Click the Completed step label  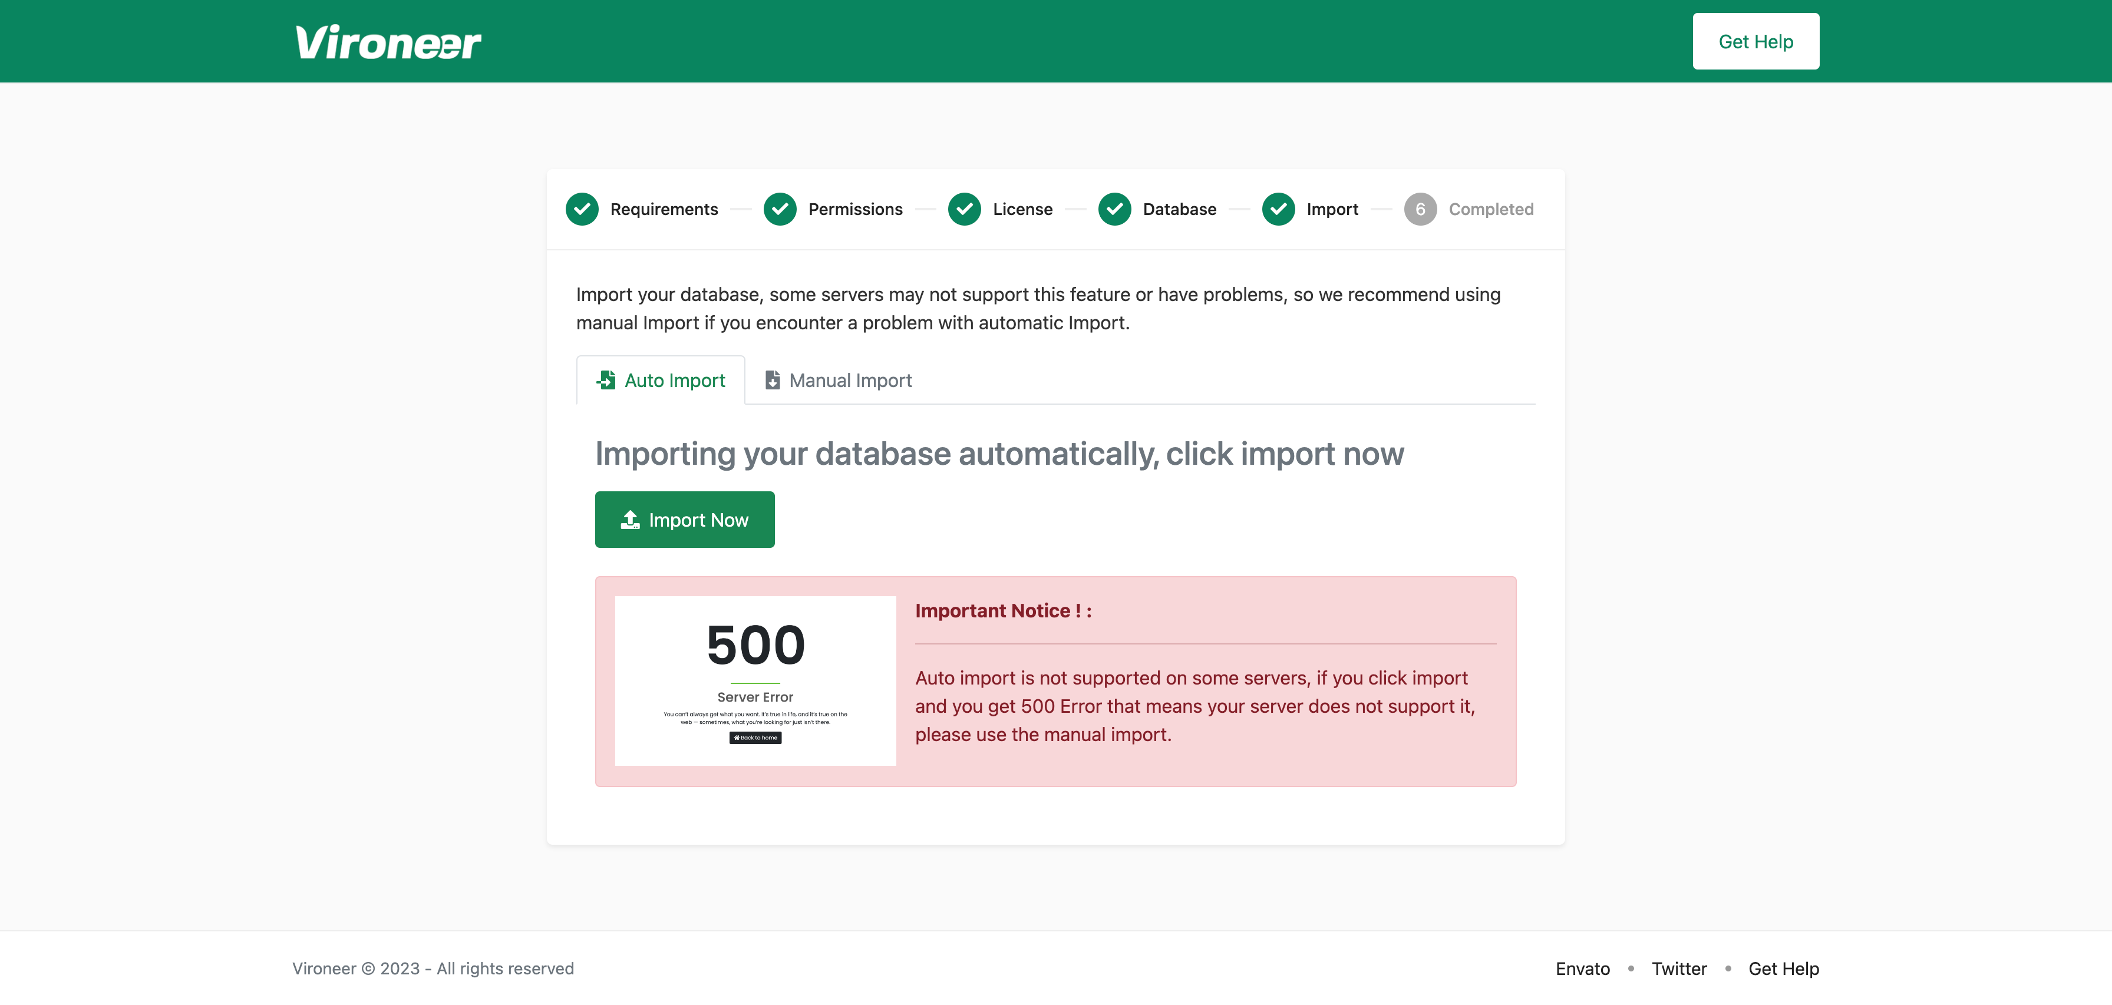coord(1490,209)
